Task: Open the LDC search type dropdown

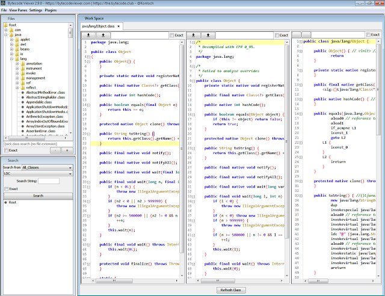Action: pyautogui.click(x=38, y=174)
